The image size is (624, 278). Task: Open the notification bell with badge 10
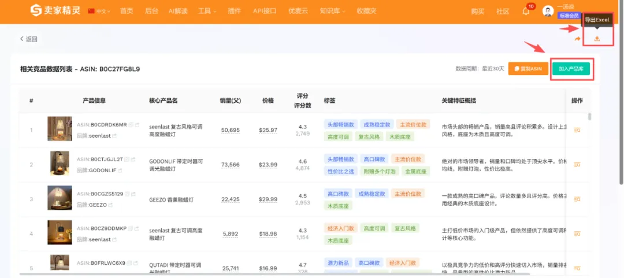click(x=526, y=11)
